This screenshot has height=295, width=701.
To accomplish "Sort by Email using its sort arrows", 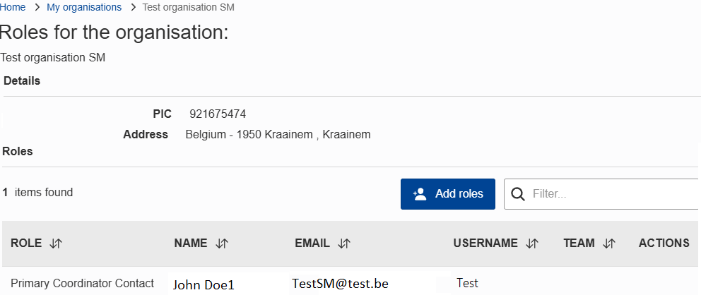I will coord(344,243).
